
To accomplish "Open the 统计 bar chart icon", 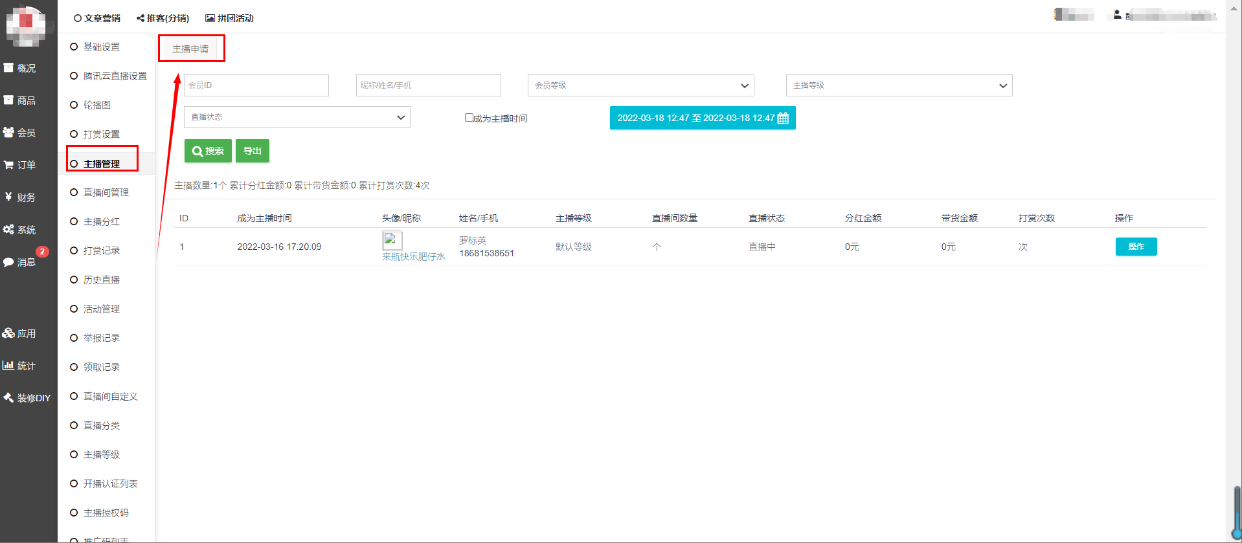I will pos(8,365).
